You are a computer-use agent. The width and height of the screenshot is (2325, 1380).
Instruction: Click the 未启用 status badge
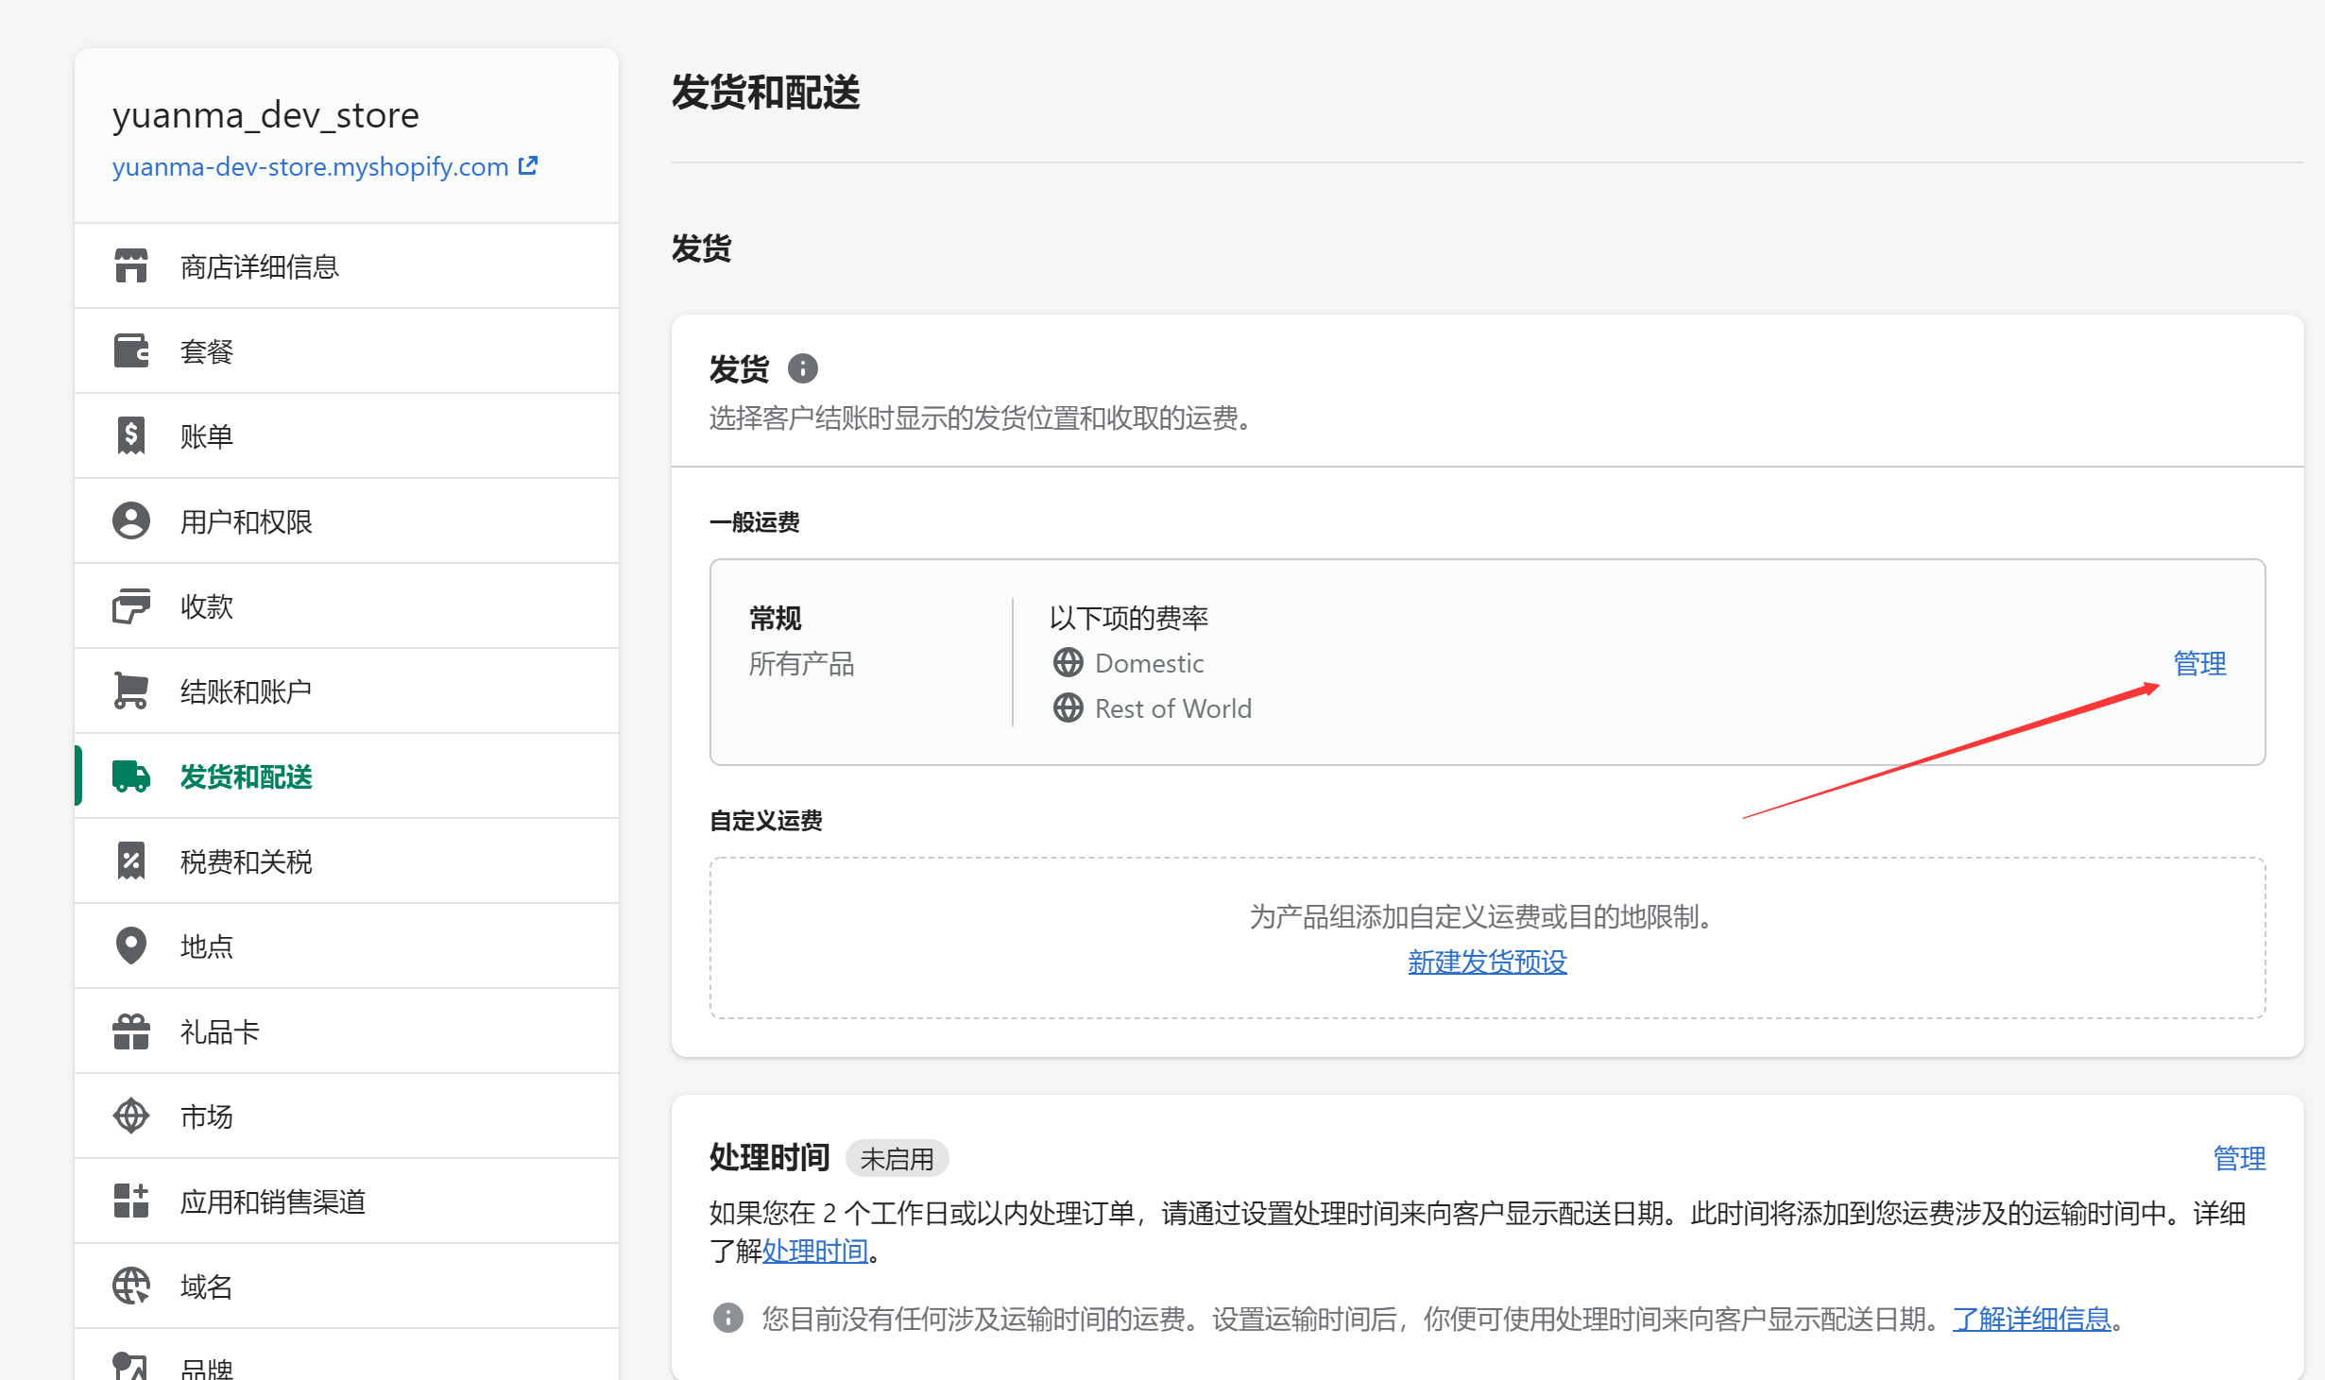(x=897, y=1158)
